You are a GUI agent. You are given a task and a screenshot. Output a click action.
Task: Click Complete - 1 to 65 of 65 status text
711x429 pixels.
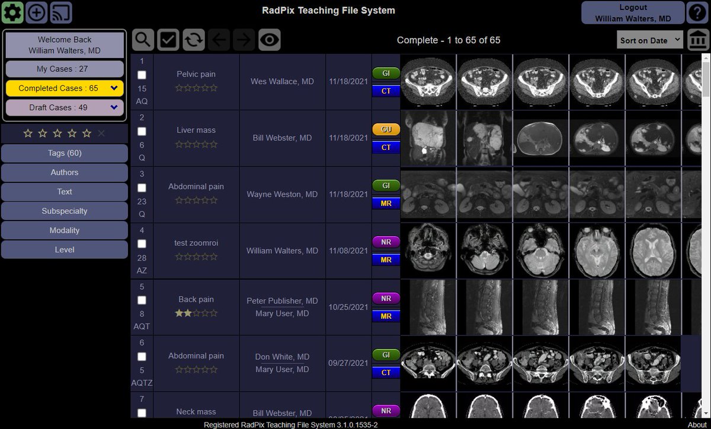tap(449, 40)
